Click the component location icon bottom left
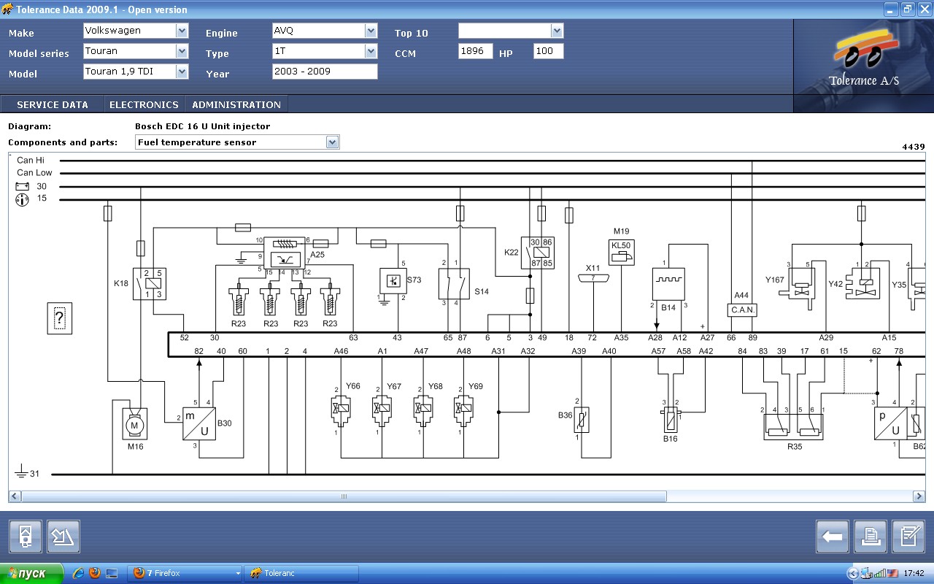934x584 pixels. 26,537
